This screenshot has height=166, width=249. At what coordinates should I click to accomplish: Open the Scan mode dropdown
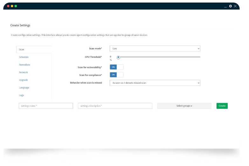click(155, 49)
